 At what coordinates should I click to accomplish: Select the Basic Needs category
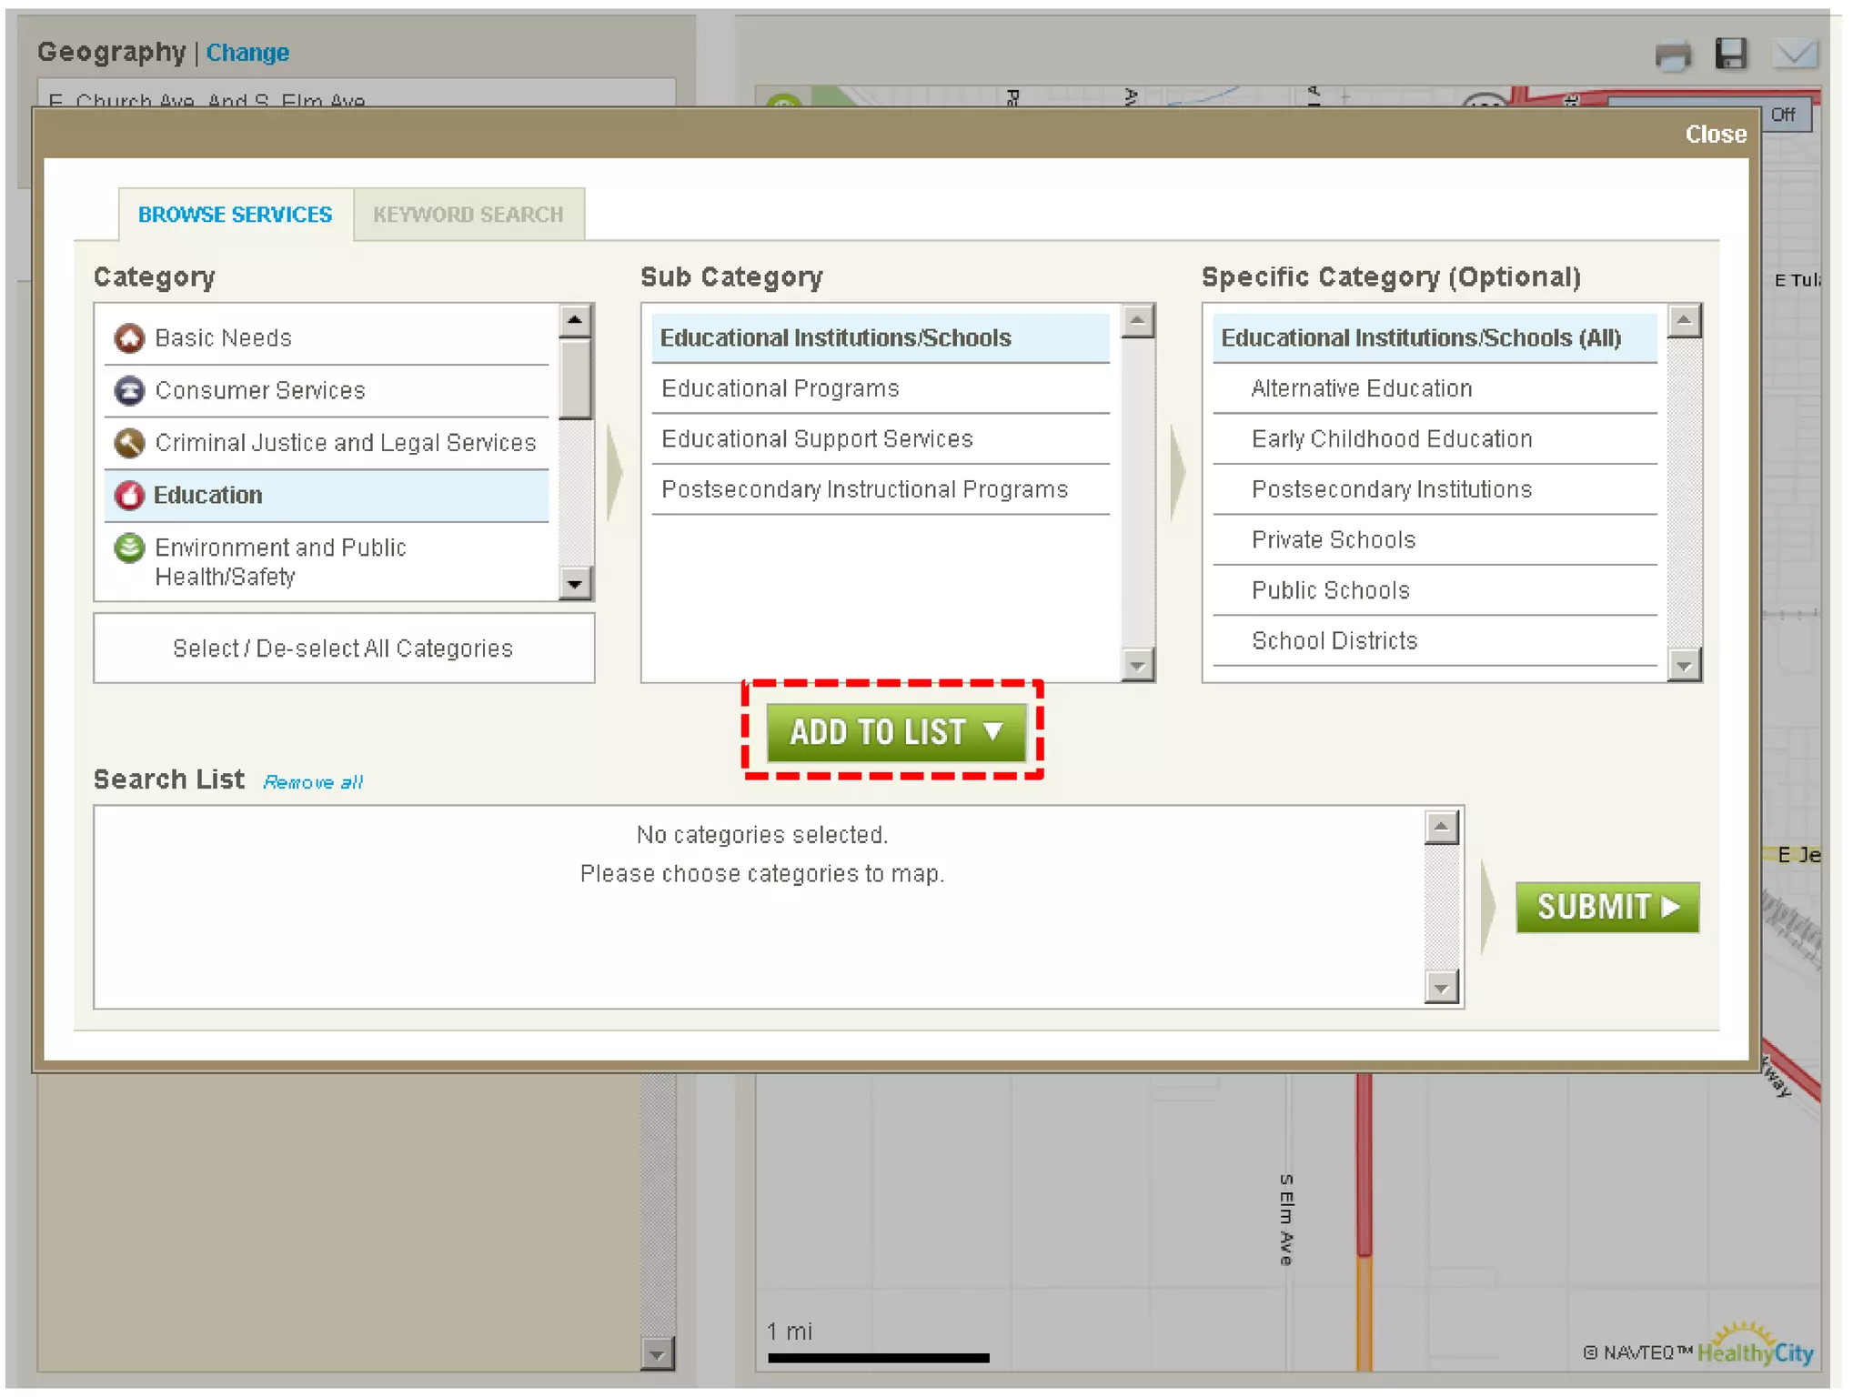327,338
